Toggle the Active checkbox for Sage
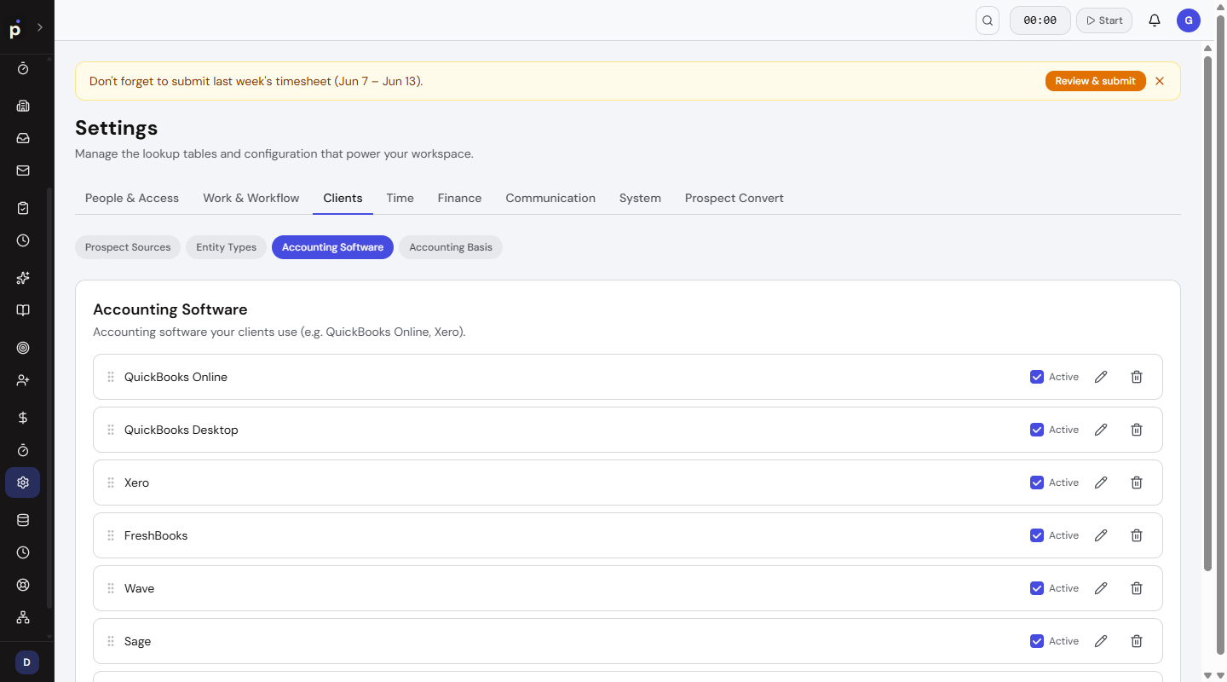Viewport: 1227px width, 682px height. point(1037,641)
